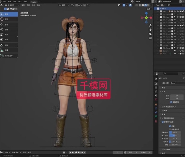Expand the Tifa collection tree row
Image resolution: width=185 pixels, height=157 pixels.
(158, 11)
